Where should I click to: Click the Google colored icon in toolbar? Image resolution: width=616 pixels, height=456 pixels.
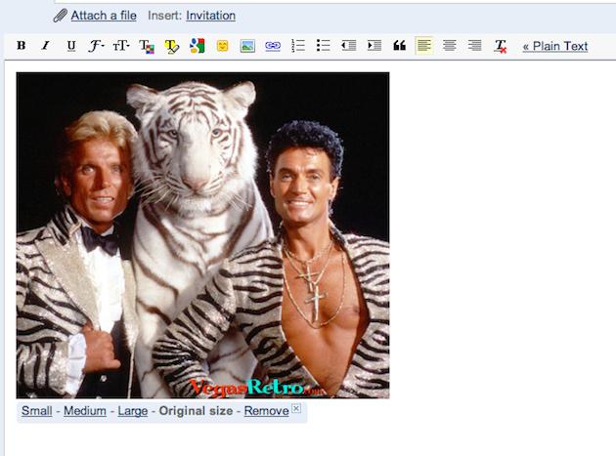pyautogui.click(x=198, y=46)
